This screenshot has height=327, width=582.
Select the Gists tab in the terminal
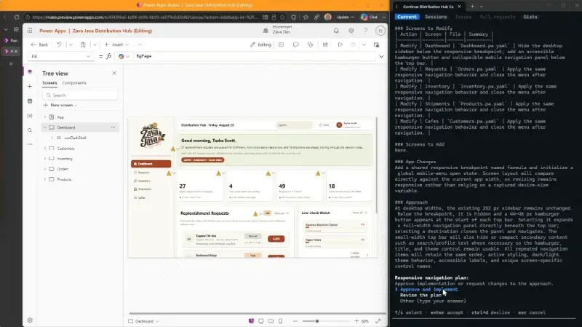point(530,17)
